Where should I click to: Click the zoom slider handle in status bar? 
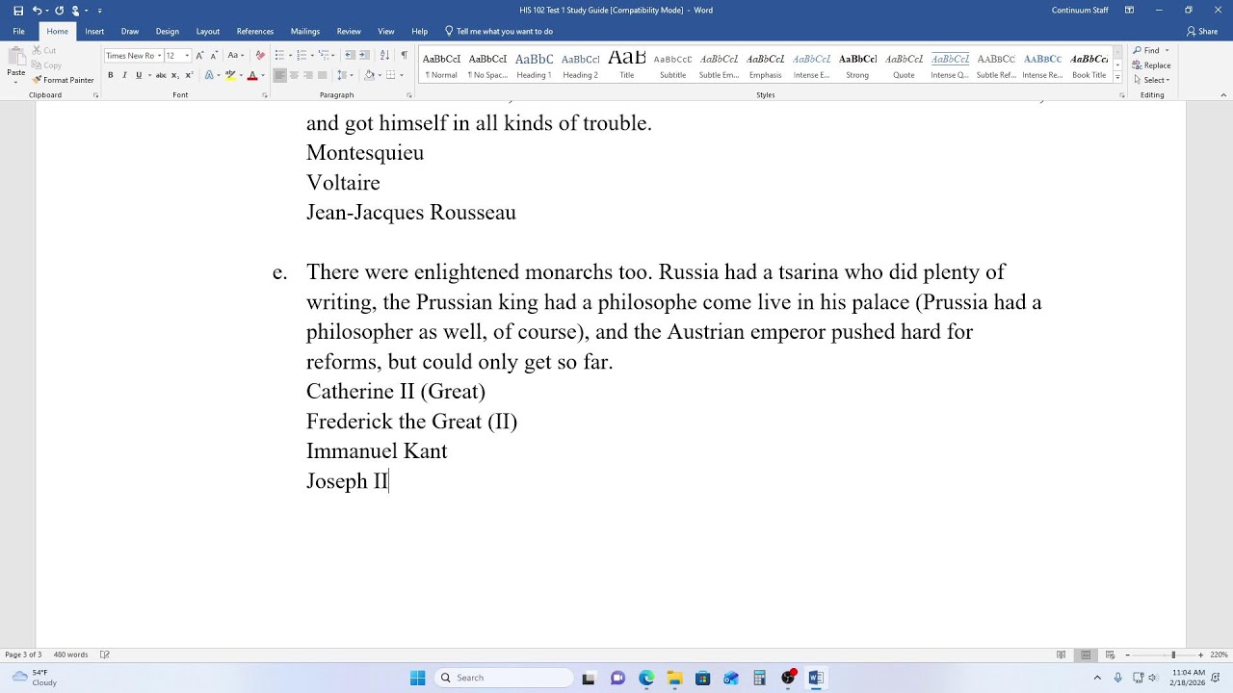pos(1173,654)
